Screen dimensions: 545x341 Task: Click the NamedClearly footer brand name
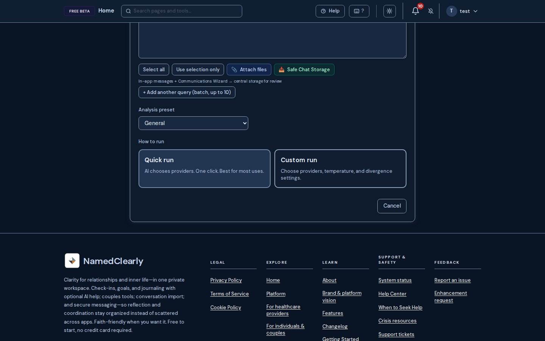(x=113, y=261)
